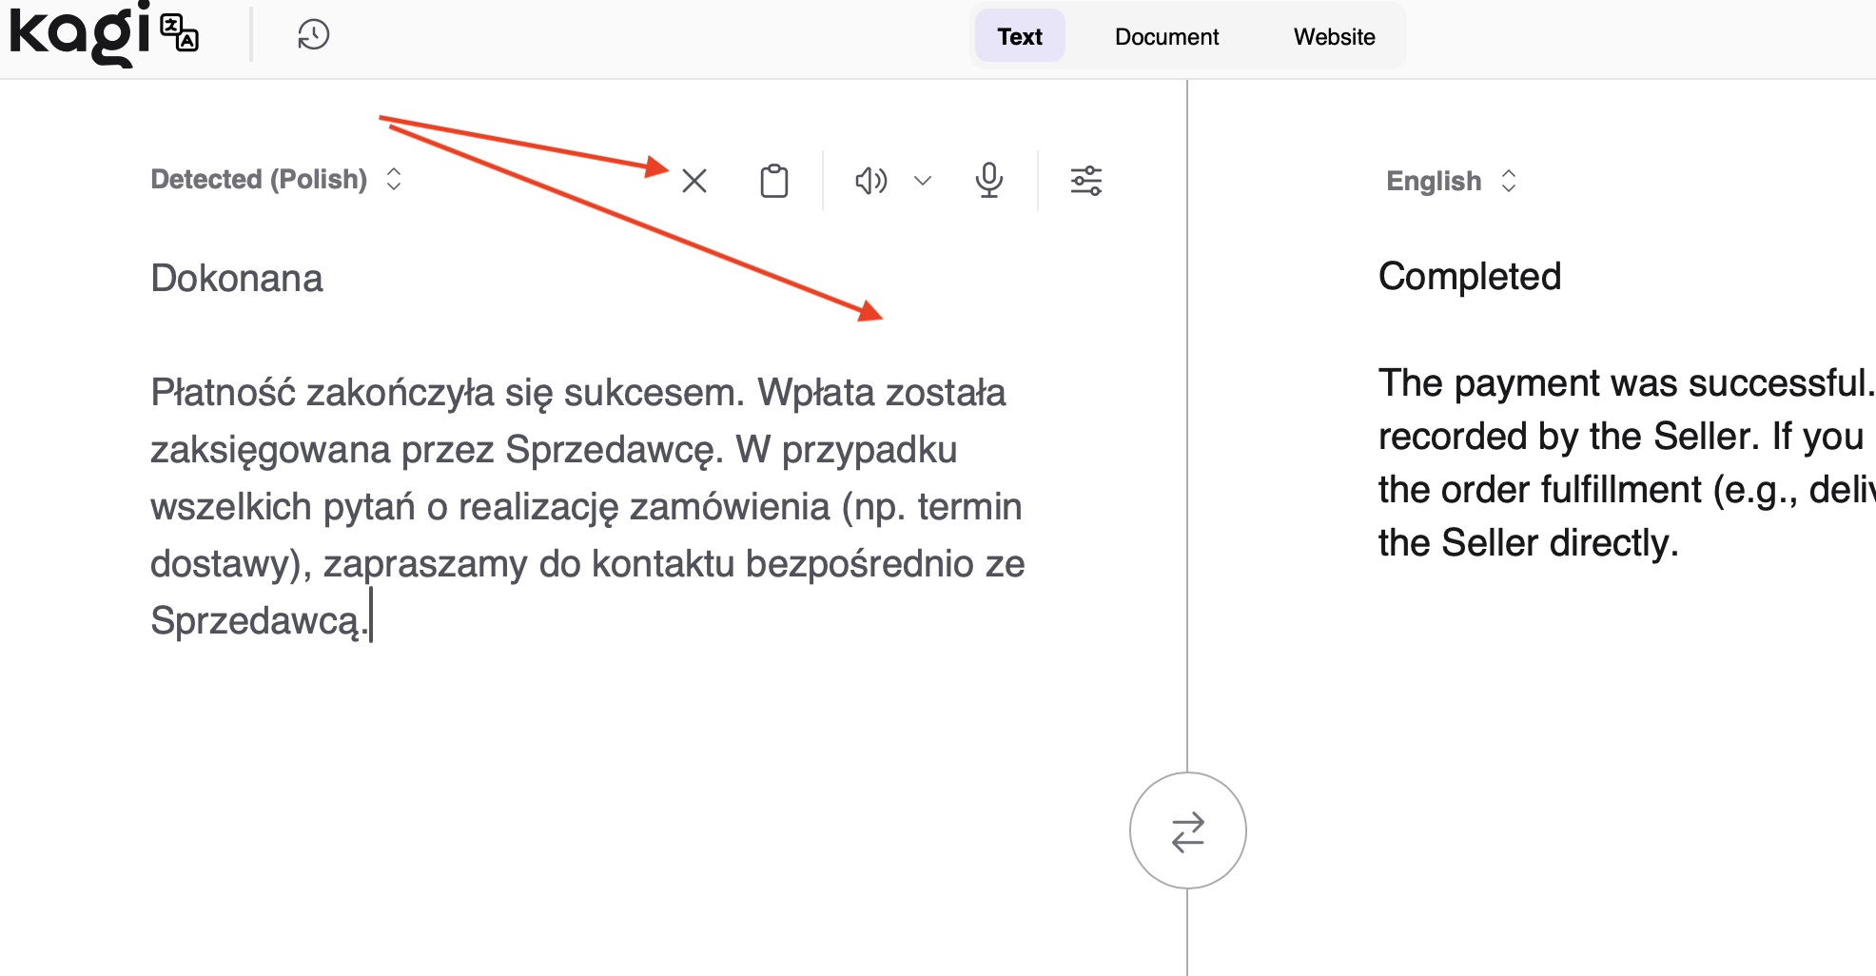Screen dimensions: 1876x976
Task: Click into the Polish source text paragraph
Action: (586, 506)
